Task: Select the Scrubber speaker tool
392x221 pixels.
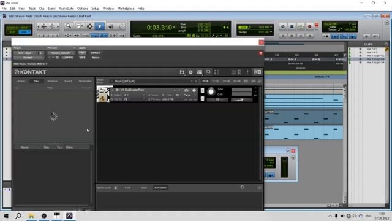Action: click(x=110, y=26)
